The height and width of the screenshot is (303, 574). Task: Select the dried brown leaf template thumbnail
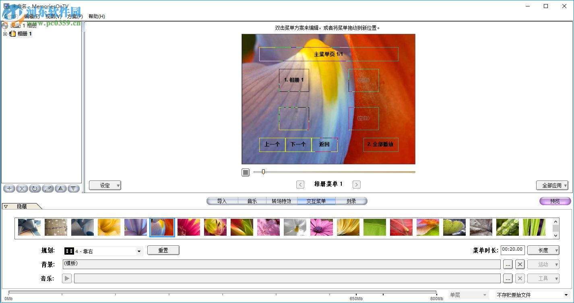click(481, 227)
